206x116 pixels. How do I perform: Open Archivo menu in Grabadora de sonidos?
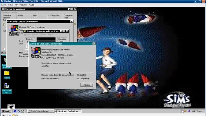(x=27, y=34)
